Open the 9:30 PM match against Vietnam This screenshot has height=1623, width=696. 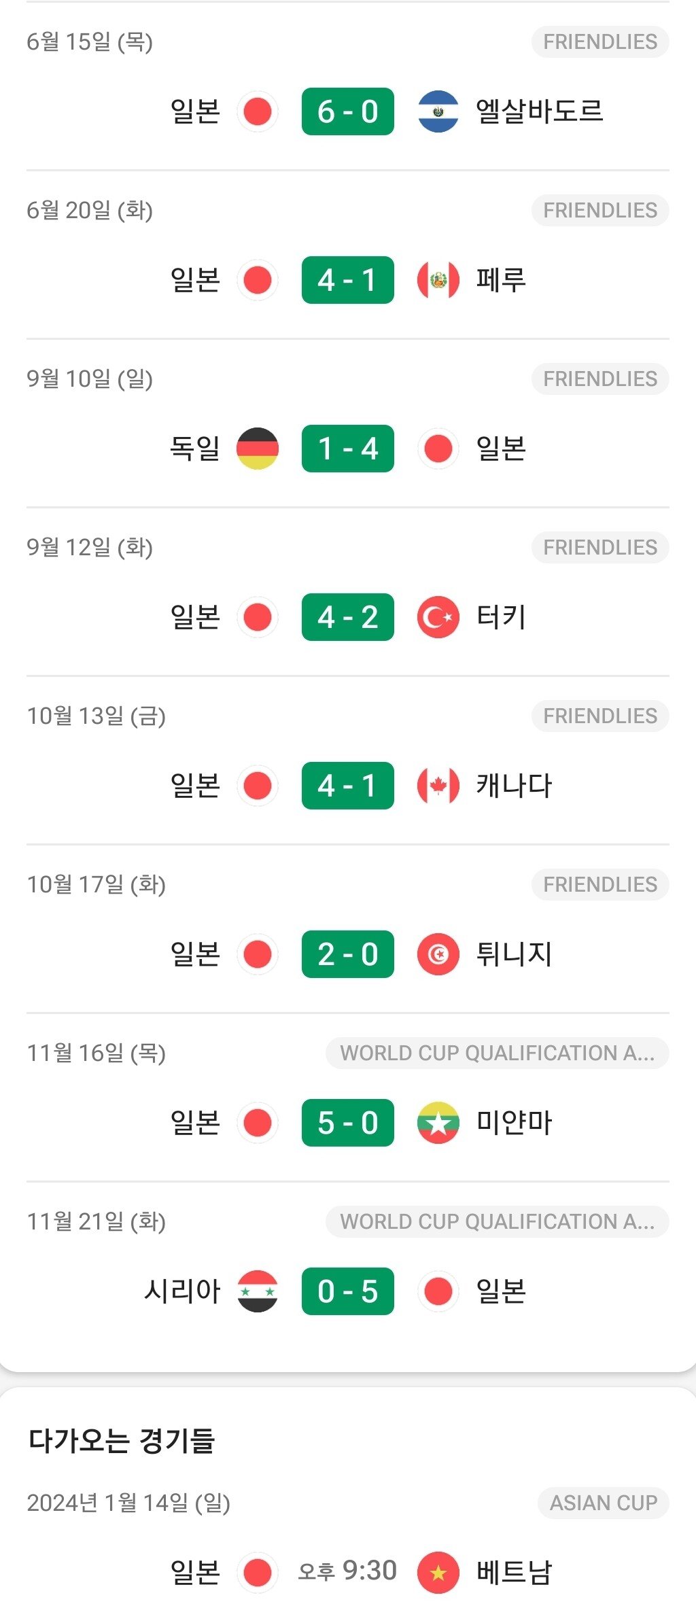pos(347,1571)
